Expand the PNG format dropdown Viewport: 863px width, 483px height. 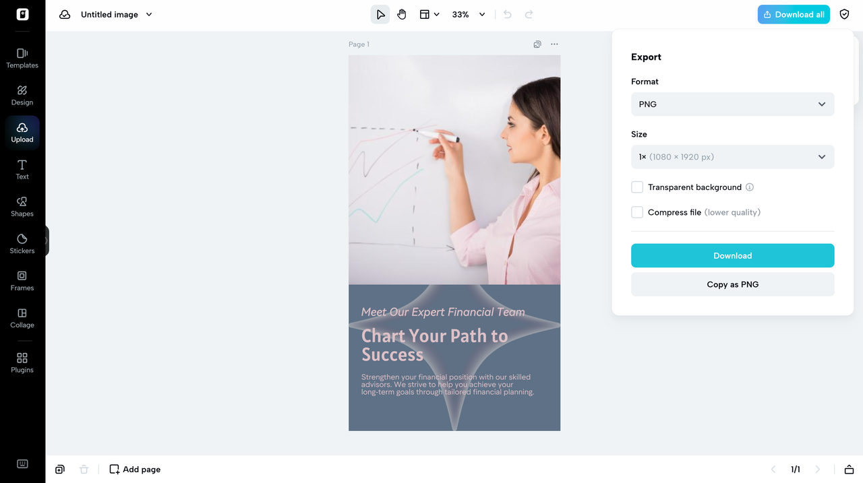coord(733,104)
